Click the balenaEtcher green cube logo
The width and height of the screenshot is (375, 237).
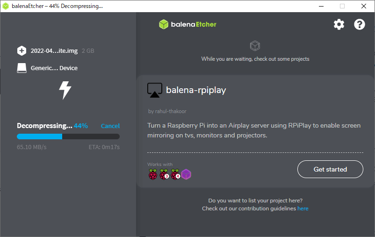point(164,24)
